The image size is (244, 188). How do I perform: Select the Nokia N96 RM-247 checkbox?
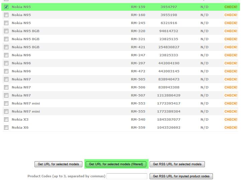point(6,55)
